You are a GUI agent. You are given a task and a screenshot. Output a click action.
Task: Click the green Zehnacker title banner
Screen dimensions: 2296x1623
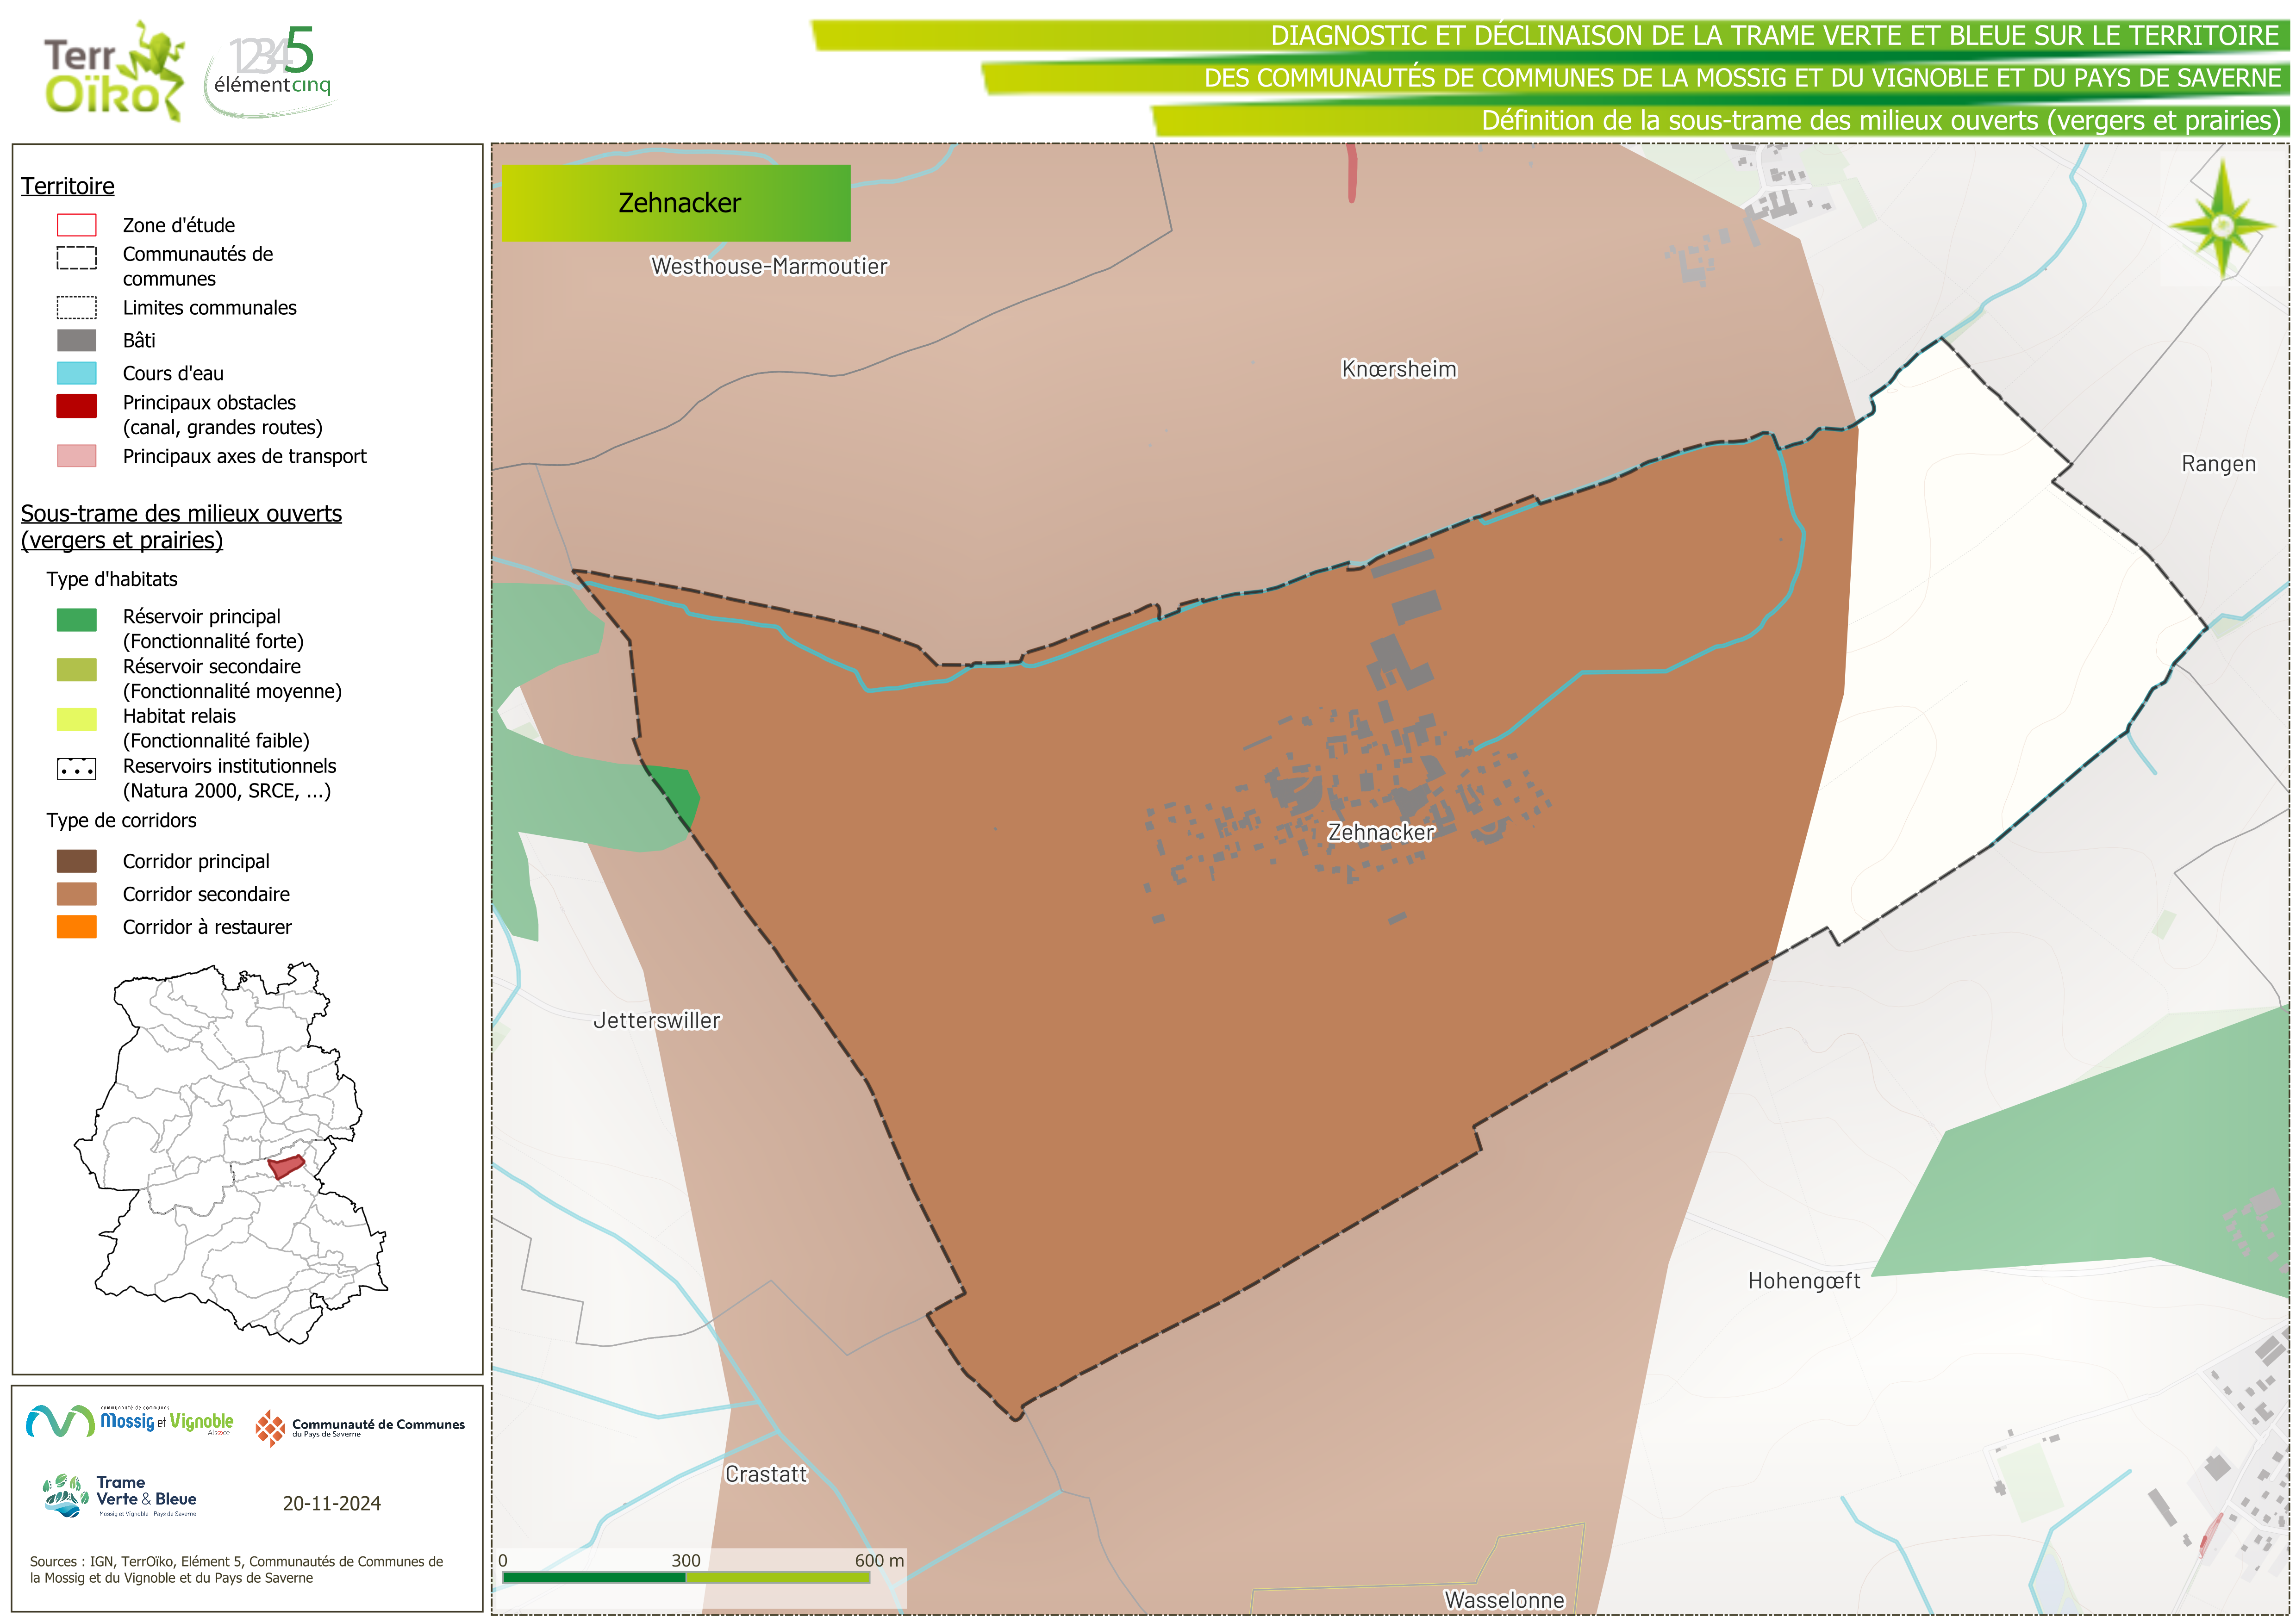676,203
